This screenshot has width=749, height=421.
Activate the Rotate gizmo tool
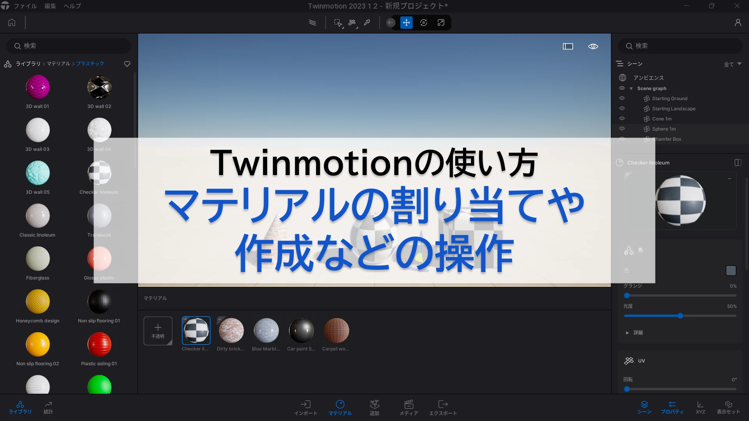point(424,23)
